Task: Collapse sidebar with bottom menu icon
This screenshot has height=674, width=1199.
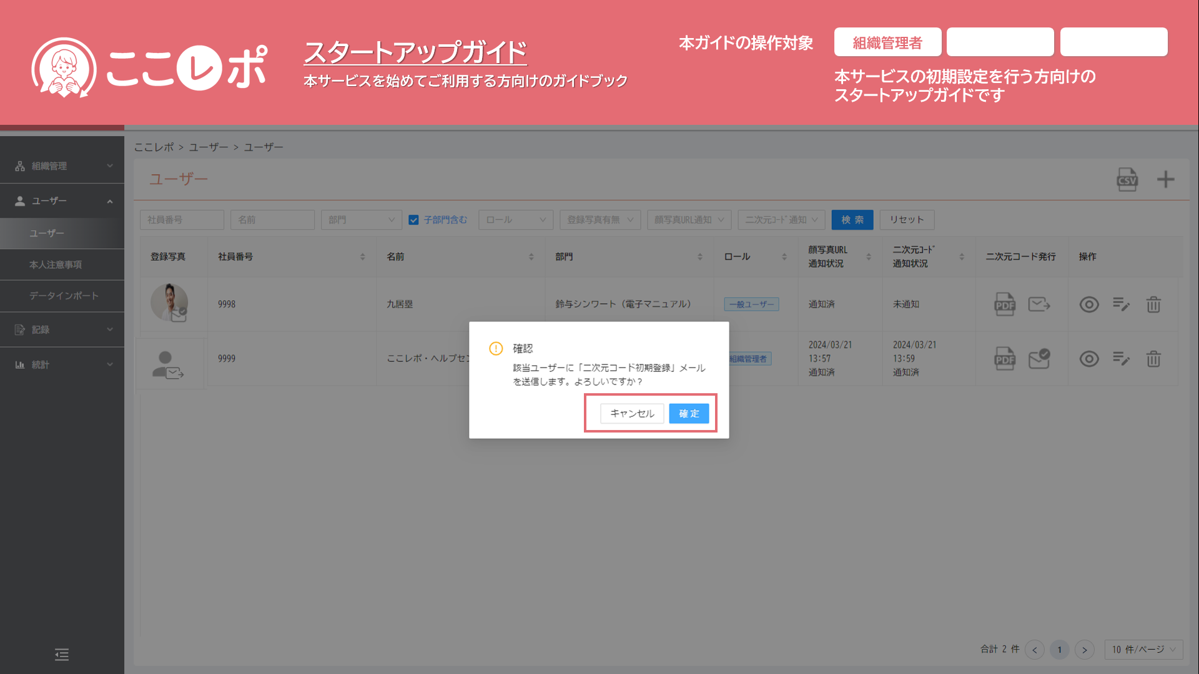Action: coord(62,654)
